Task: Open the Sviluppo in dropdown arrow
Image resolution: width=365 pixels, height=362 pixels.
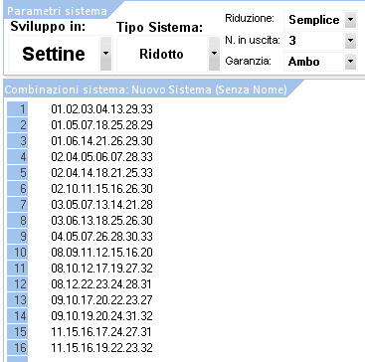Action: (105, 54)
